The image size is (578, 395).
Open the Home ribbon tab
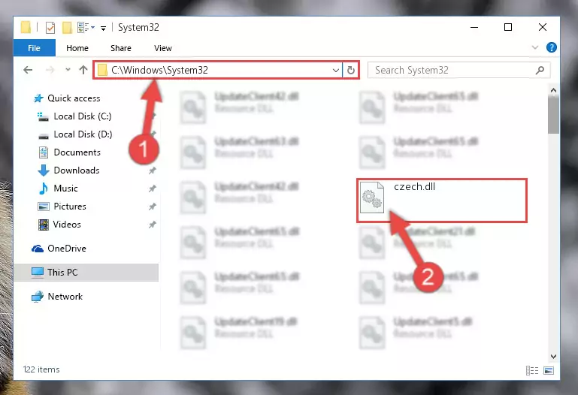point(77,48)
